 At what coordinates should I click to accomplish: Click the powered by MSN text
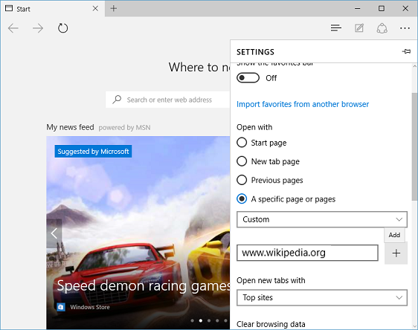coord(124,128)
